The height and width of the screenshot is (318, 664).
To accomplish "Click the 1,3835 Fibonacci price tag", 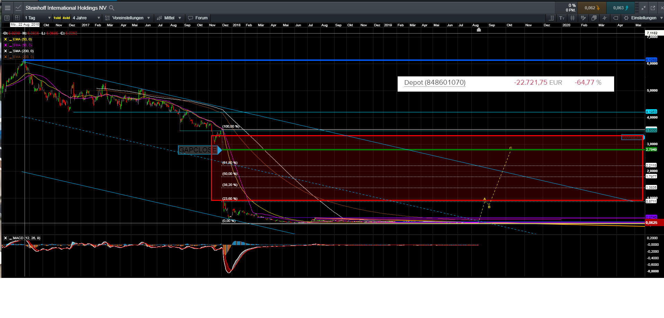I will [x=651, y=187].
